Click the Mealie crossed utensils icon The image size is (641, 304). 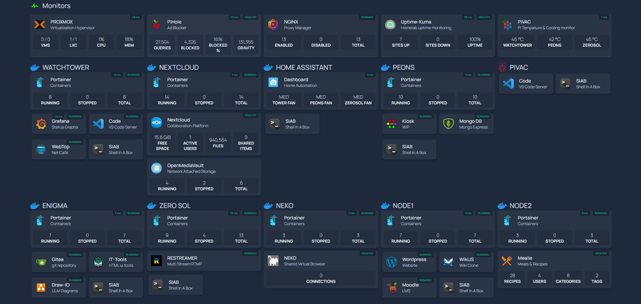pos(507,261)
